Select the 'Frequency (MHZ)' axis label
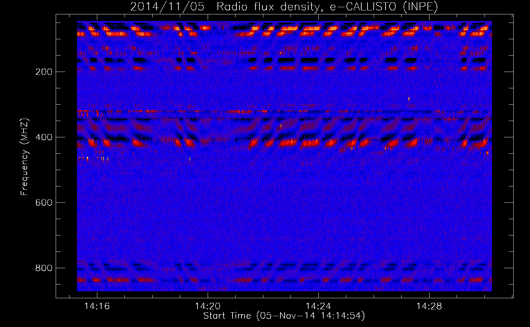This screenshot has width=530, height=327. [x=25, y=157]
